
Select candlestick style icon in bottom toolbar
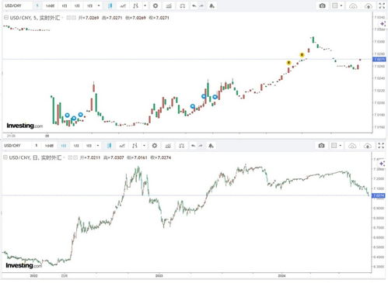point(110,146)
